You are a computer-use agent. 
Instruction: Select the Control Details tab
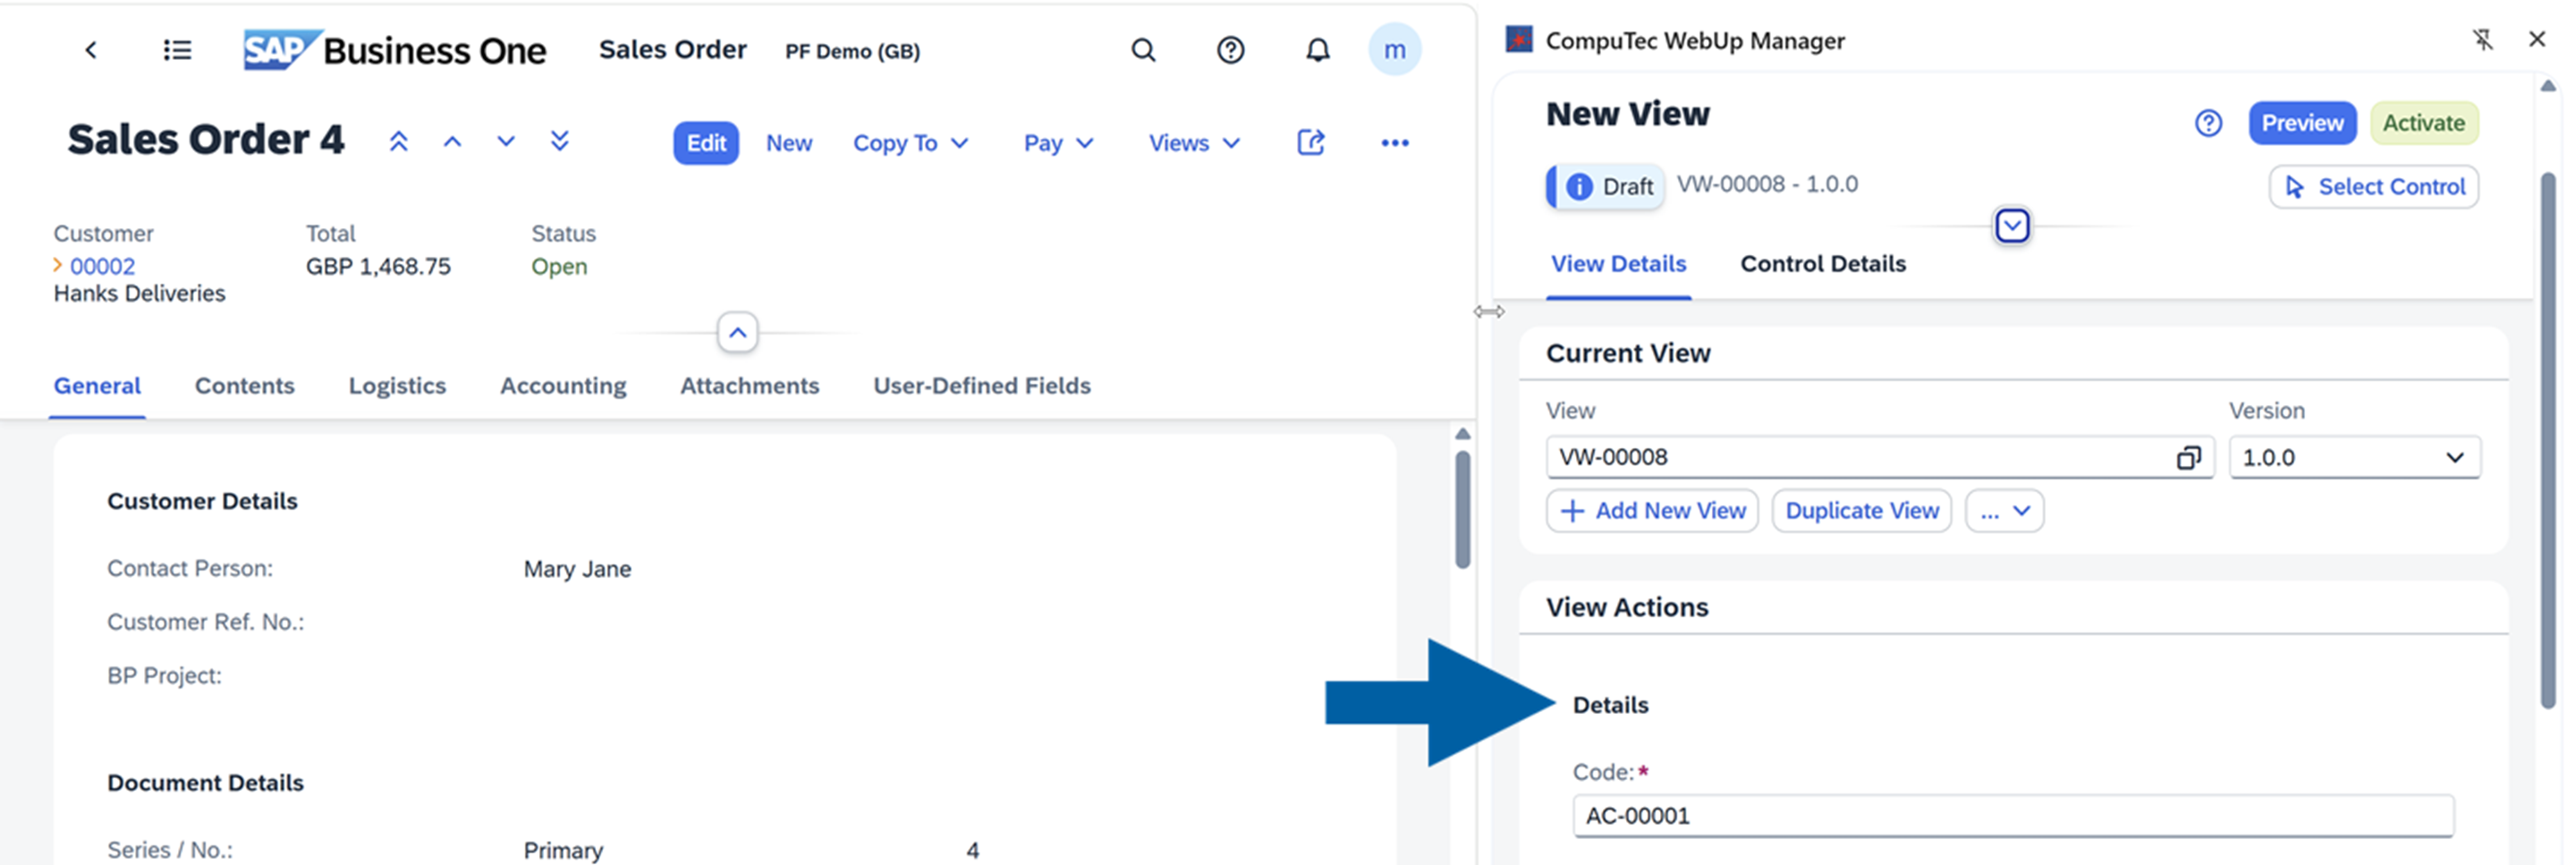coord(1823,264)
